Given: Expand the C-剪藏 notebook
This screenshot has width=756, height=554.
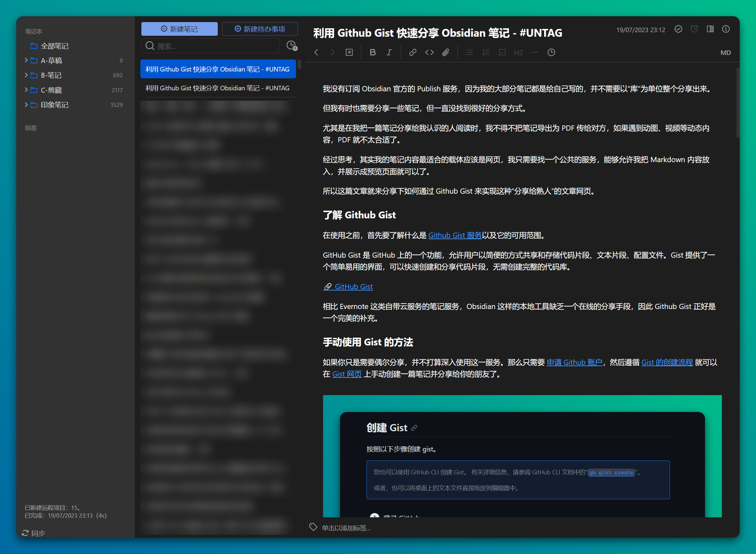Looking at the screenshot, I should (26, 90).
